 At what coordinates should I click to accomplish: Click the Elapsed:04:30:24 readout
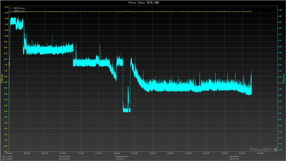[x=122, y=157]
